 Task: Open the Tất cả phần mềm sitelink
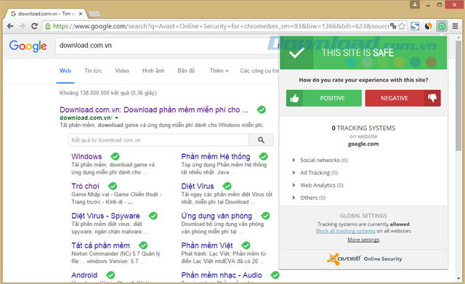point(100,246)
